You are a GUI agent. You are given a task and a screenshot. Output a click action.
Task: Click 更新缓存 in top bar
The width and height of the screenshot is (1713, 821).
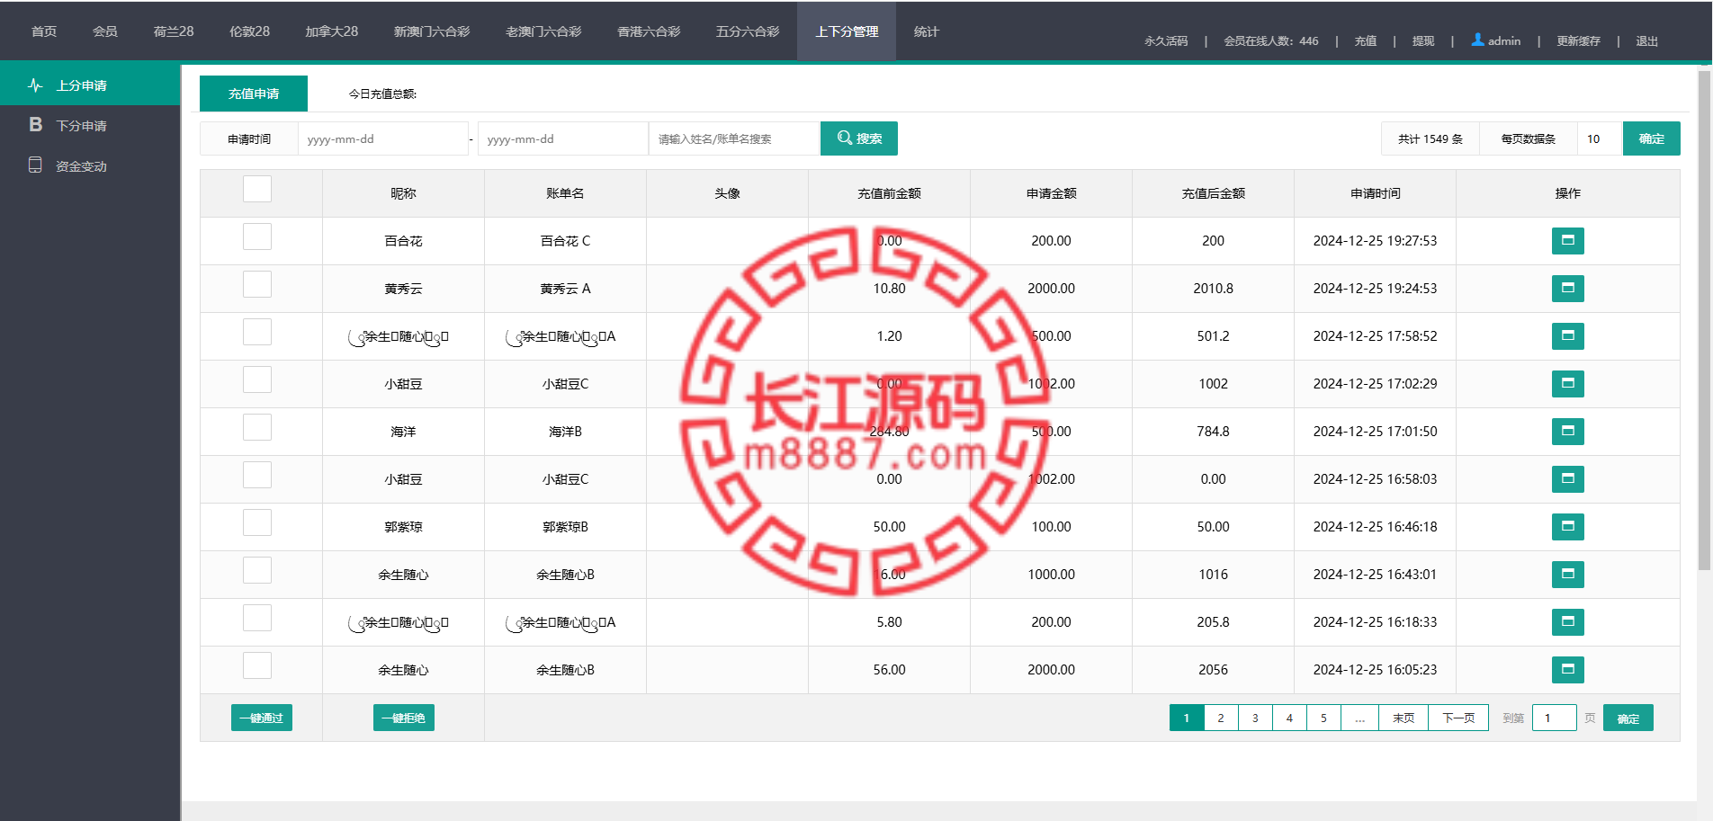[1579, 40]
